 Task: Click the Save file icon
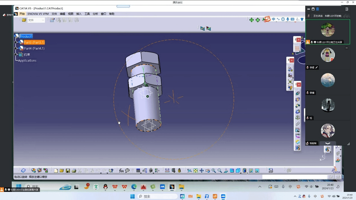(x=68, y=171)
